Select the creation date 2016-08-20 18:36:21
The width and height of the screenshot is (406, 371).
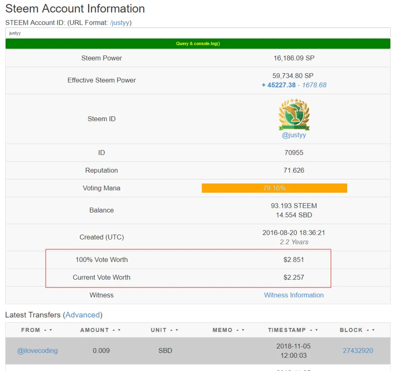tap(294, 233)
